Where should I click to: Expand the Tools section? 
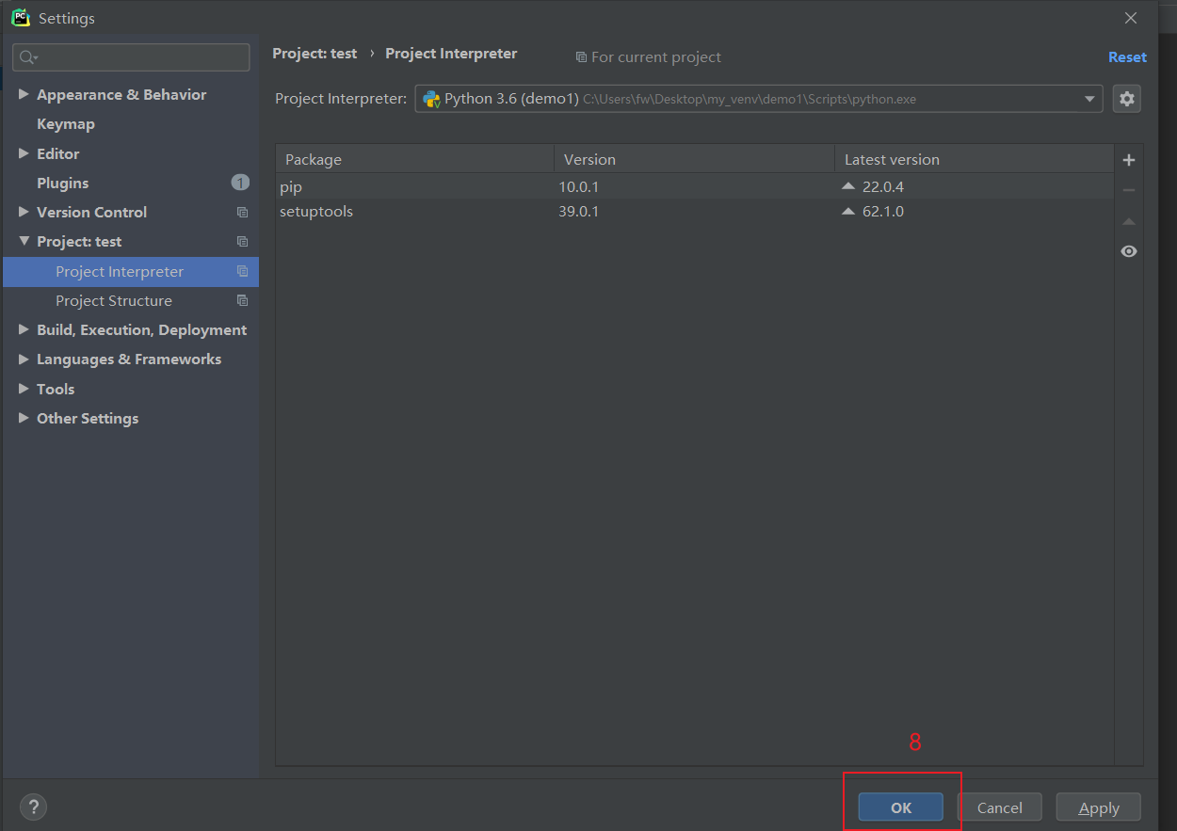pos(24,389)
